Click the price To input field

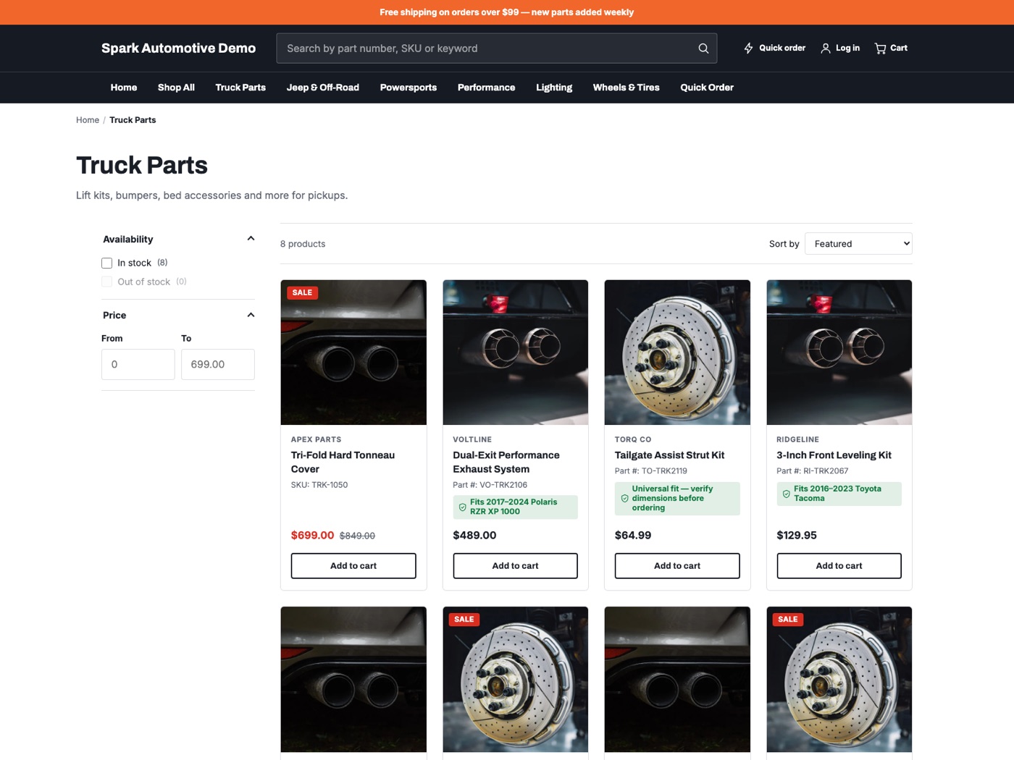[218, 364]
